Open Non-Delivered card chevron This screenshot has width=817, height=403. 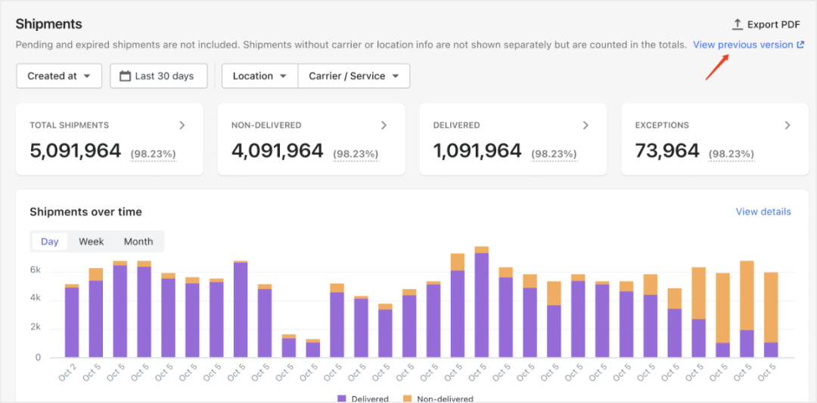tap(384, 125)
